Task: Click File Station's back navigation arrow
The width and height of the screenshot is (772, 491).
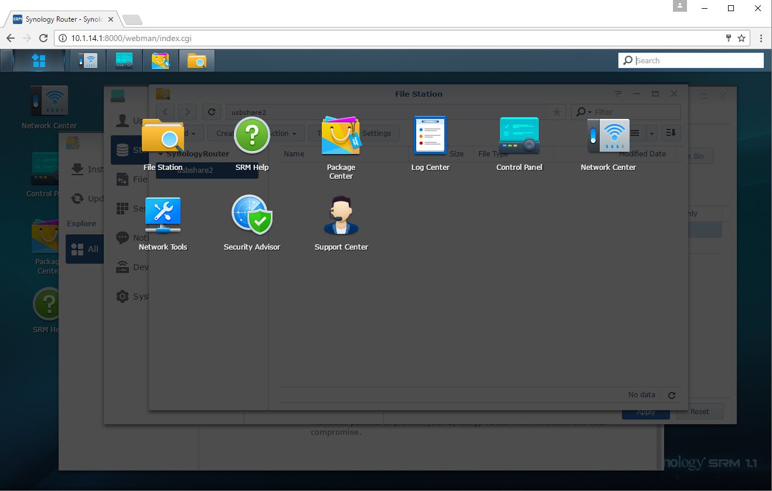Action: pos(166,112)
